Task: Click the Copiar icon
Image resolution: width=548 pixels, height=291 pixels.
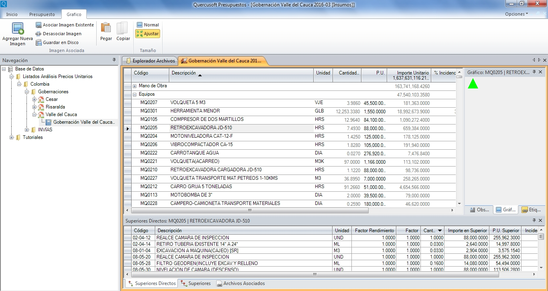Action: 123,28
